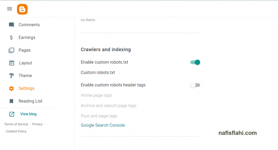
Task: Click the Reading List bookmark icon
Action: [11, 101]
